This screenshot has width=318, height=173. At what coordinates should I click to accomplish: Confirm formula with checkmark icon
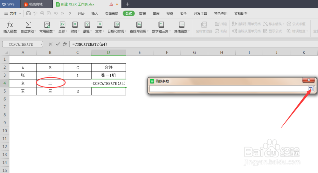coord(58,44)
